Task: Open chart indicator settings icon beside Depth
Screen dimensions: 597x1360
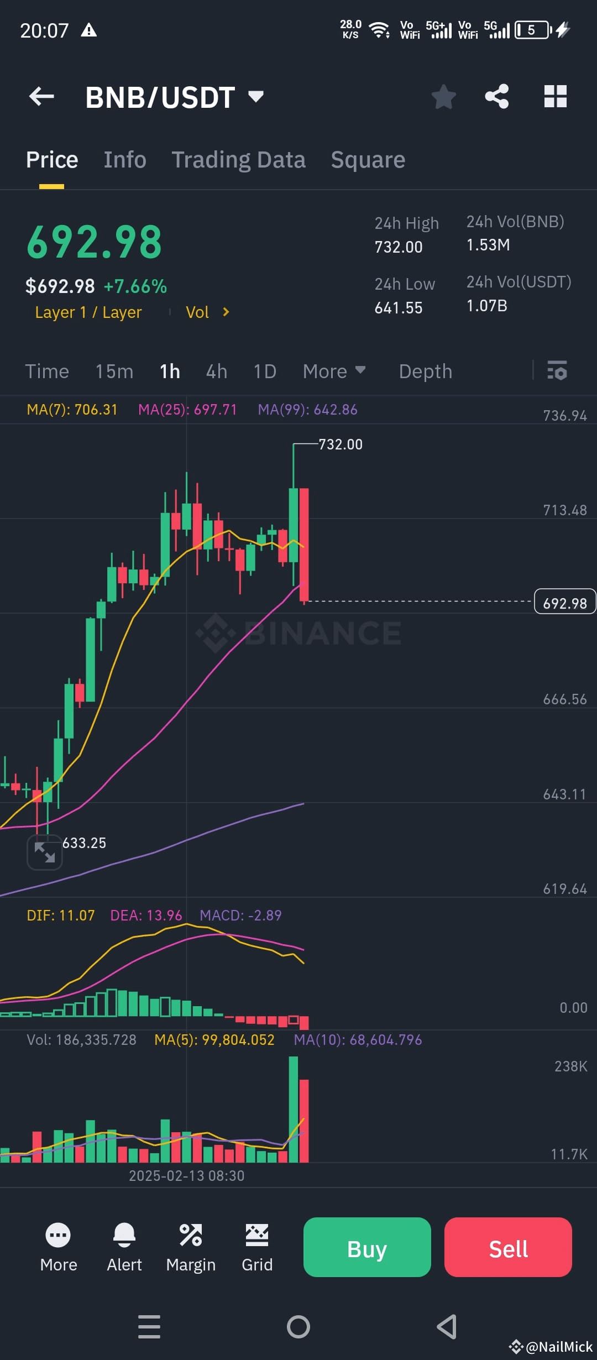Action: [557, 371]
